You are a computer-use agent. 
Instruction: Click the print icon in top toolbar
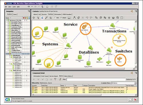coord(47,7)
